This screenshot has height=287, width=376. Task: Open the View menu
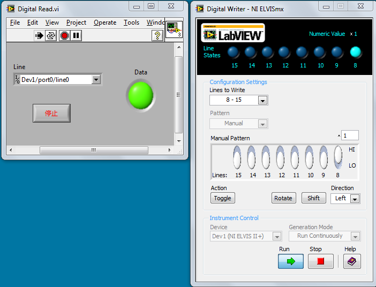point(52,22)
